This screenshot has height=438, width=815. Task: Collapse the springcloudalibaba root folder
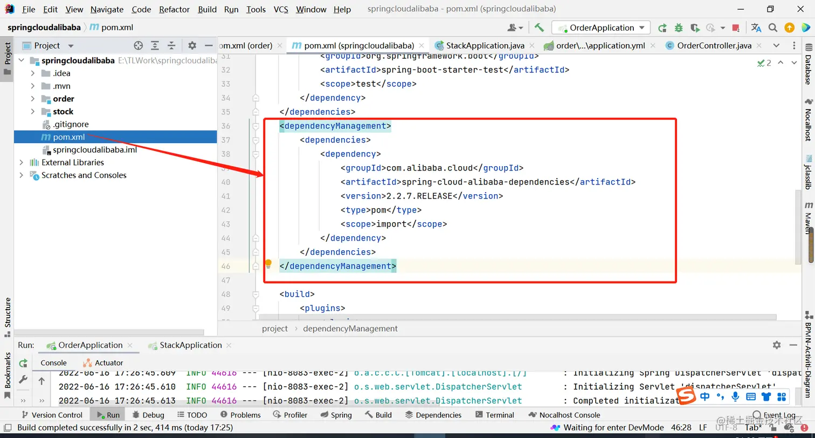(x=22, y=60)
